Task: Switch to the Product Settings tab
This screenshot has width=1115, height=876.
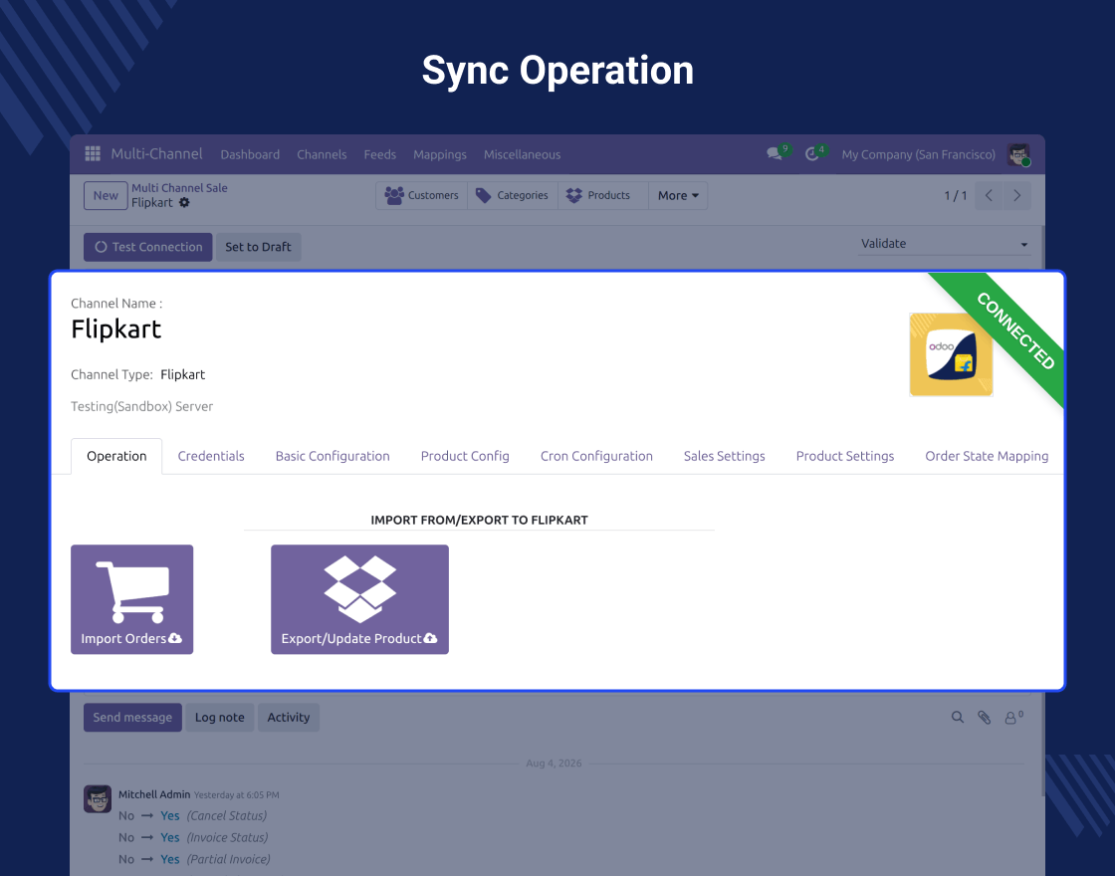Action: (845, 457)
